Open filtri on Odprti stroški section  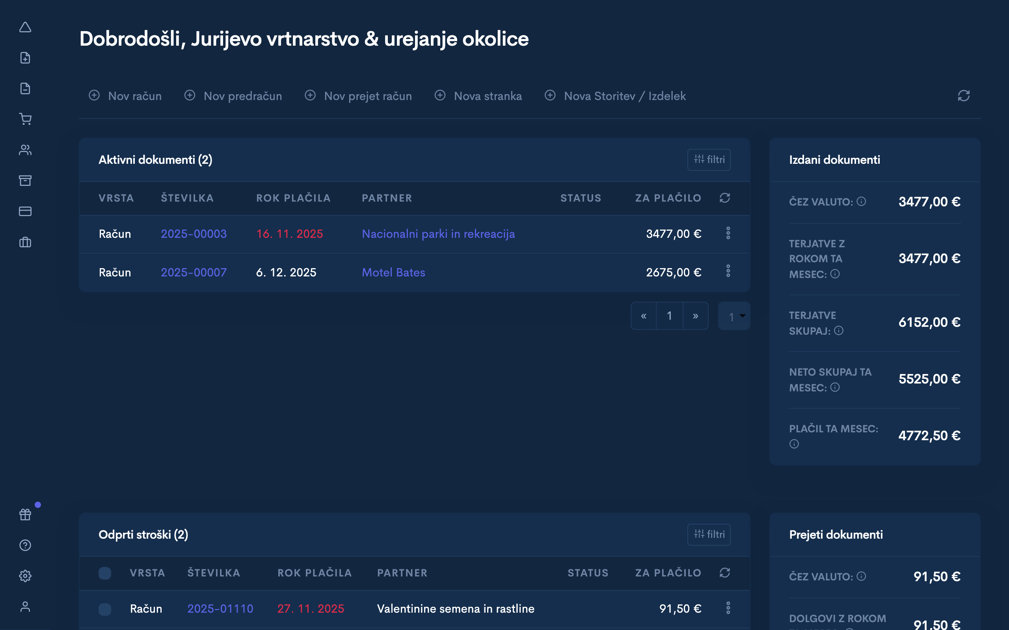pos(708,535)
